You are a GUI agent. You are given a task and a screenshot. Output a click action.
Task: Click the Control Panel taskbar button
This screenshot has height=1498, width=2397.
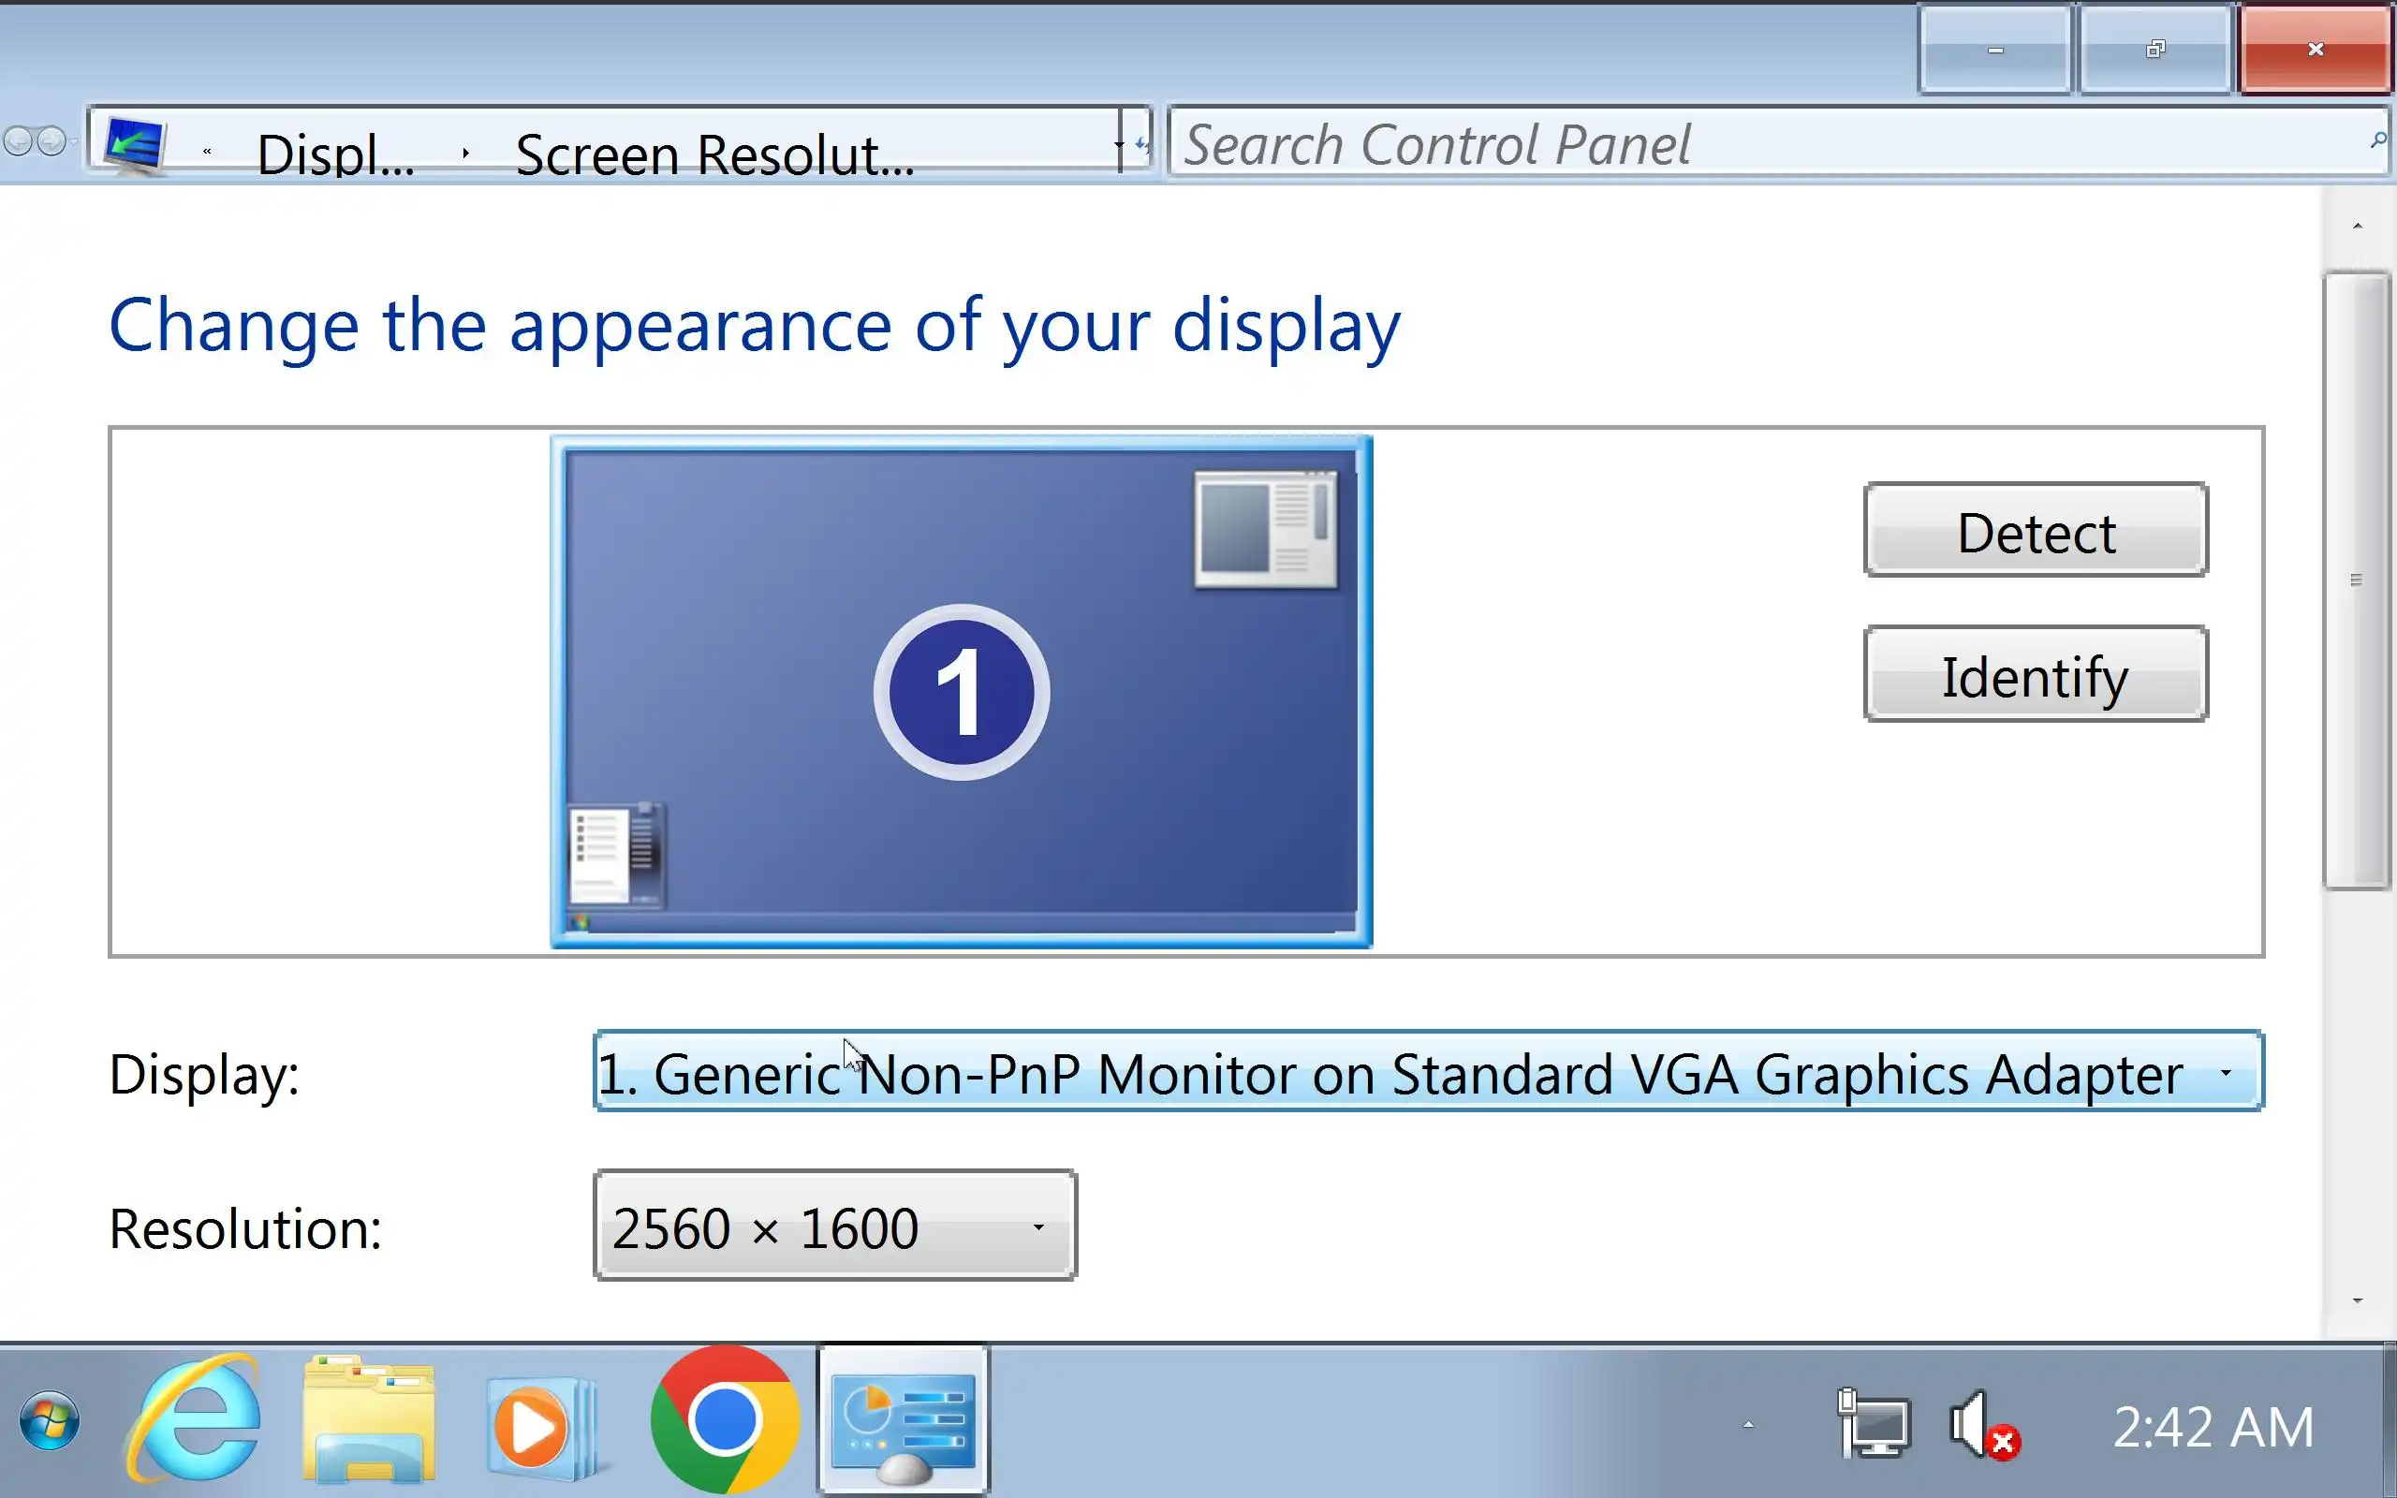point(903,1420)
